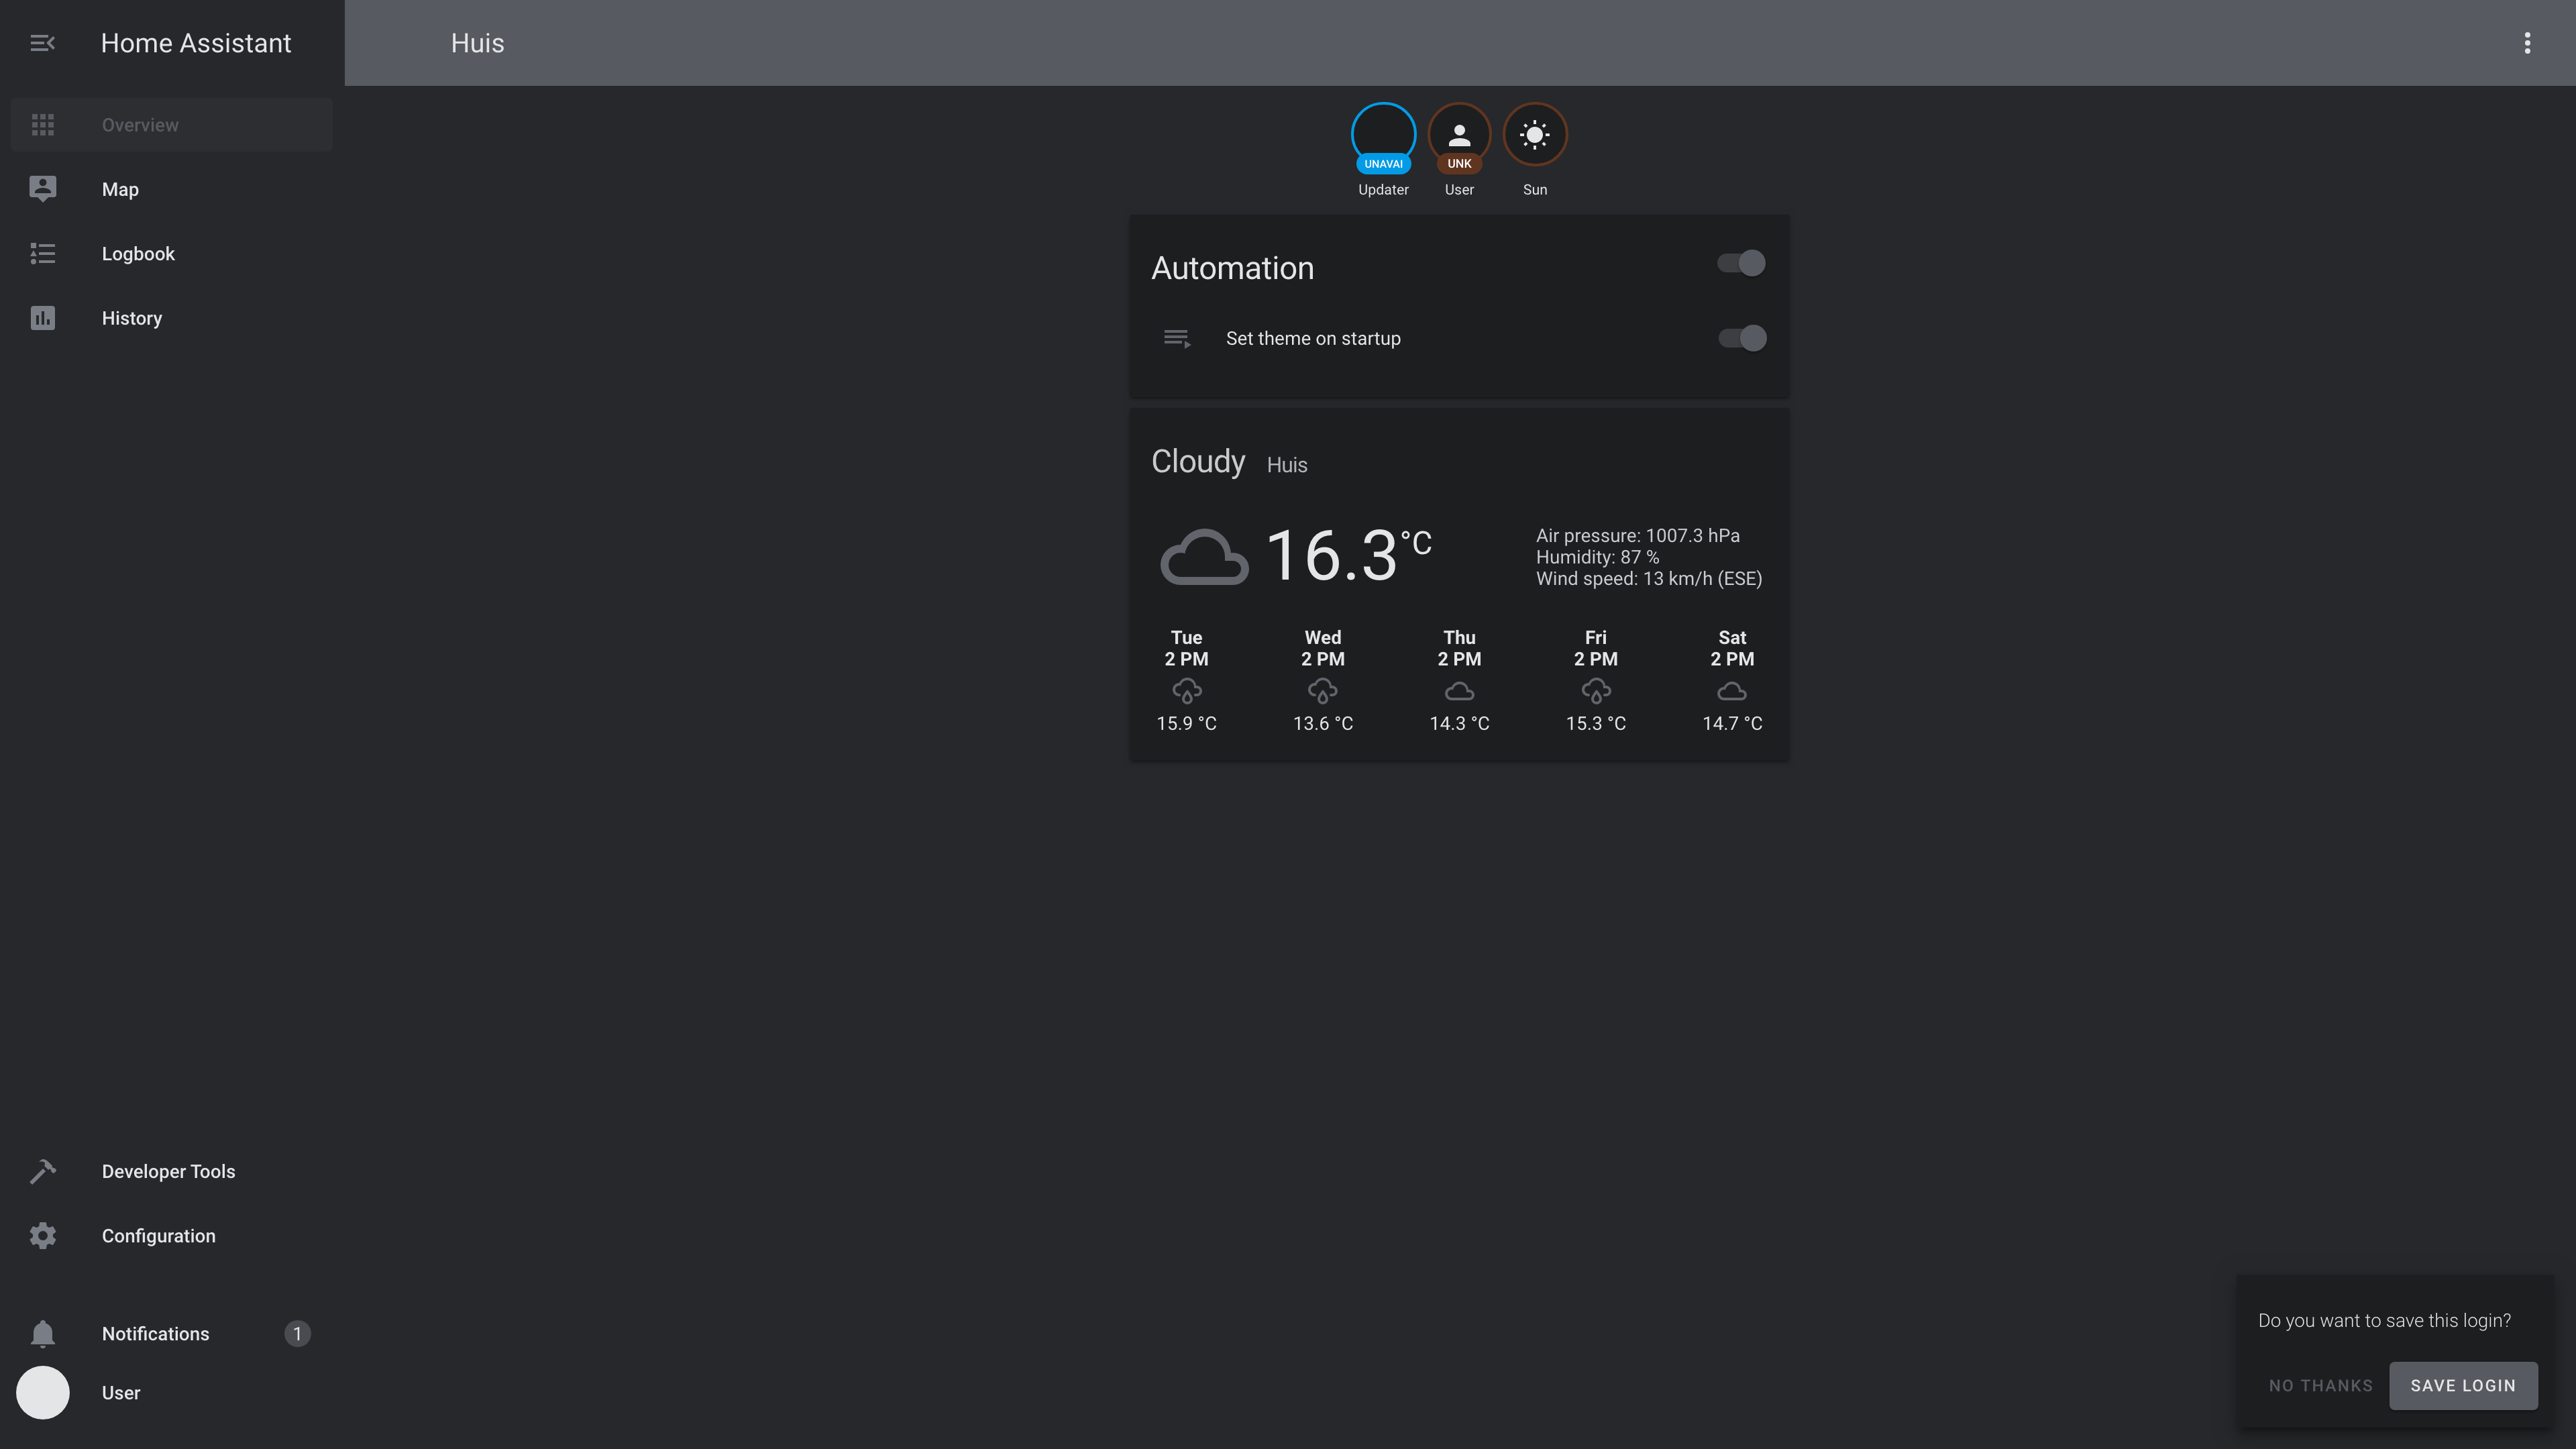Dismiss with No Thanks button
The height and width of the screenshot is (1449, 2576).
tap(2320, 1385)
